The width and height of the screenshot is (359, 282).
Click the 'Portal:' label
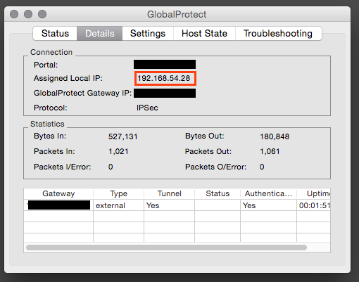coord(46,65)
